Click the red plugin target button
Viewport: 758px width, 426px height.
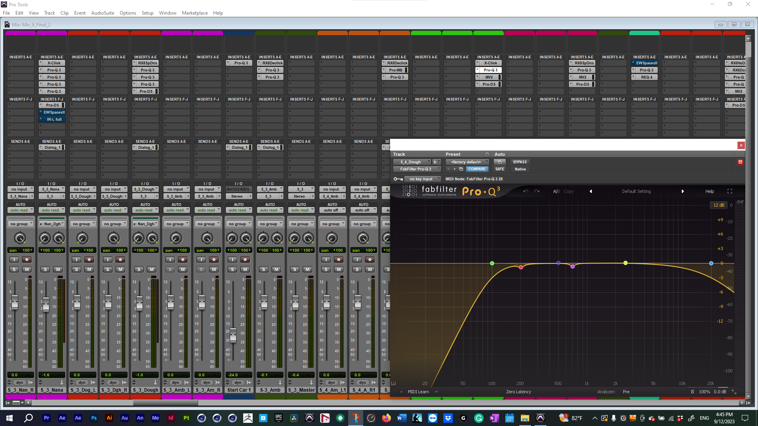(740, 162)
